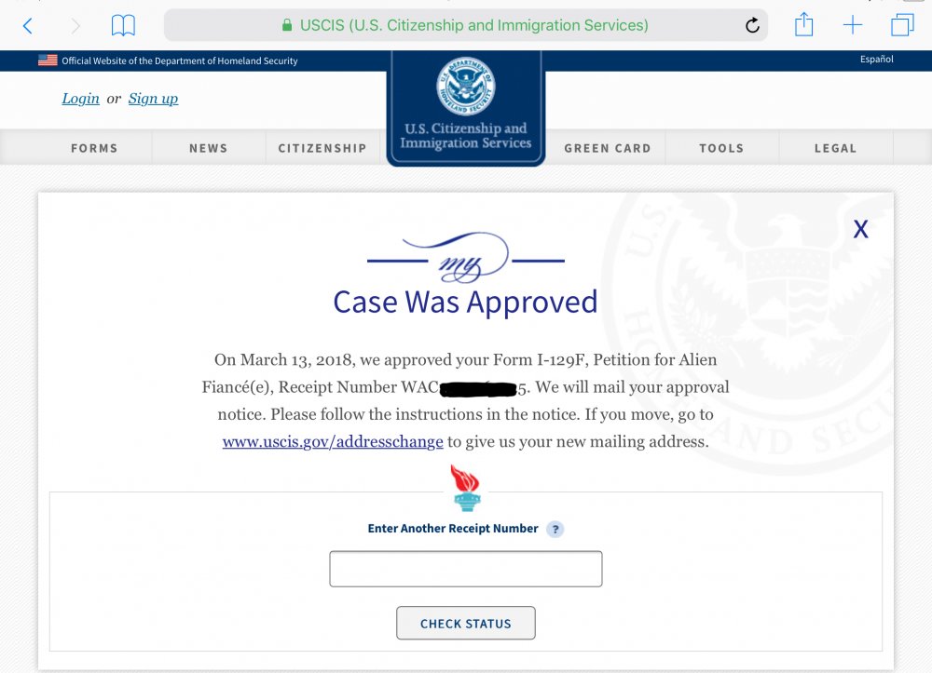Focus the receipt number input field
Image resolution: width=932 pixels, height=673 pixels.
(x=465, y=569)
